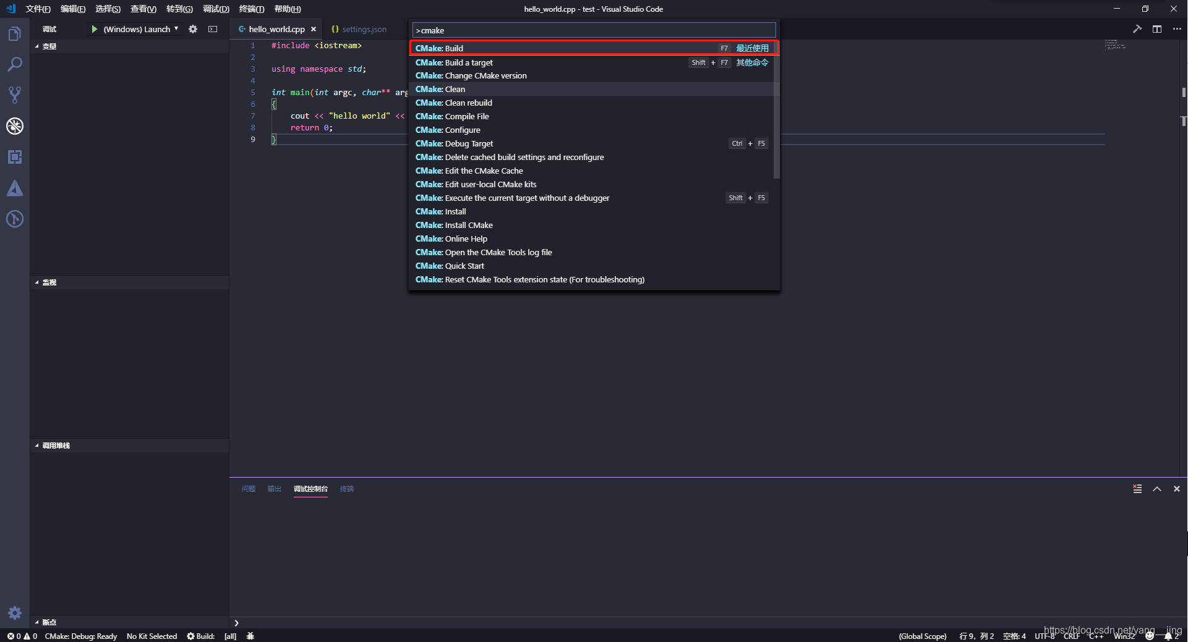Open the launch configuration dropdown
This screenshot has width=1188, height=642.
(x=141, y=29)
